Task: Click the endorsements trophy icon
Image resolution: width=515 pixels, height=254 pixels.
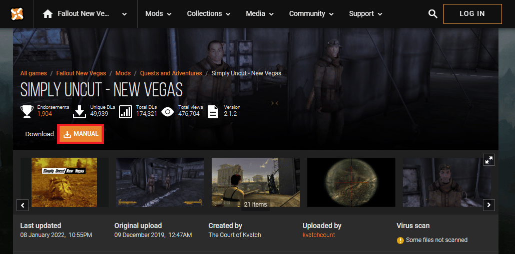Action: (x=27, y=112)
